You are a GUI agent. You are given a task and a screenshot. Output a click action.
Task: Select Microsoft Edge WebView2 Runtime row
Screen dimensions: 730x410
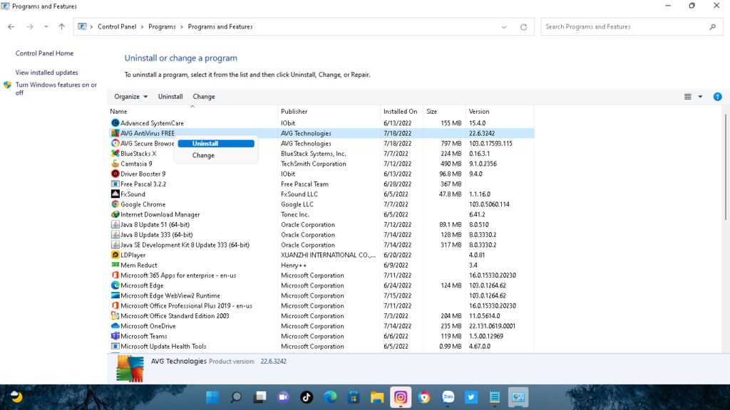(322, 295)
